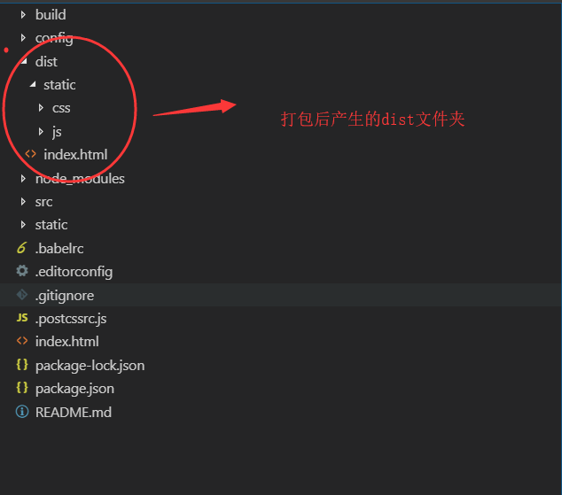Collapse the dist folder arrow

point(24,62)
